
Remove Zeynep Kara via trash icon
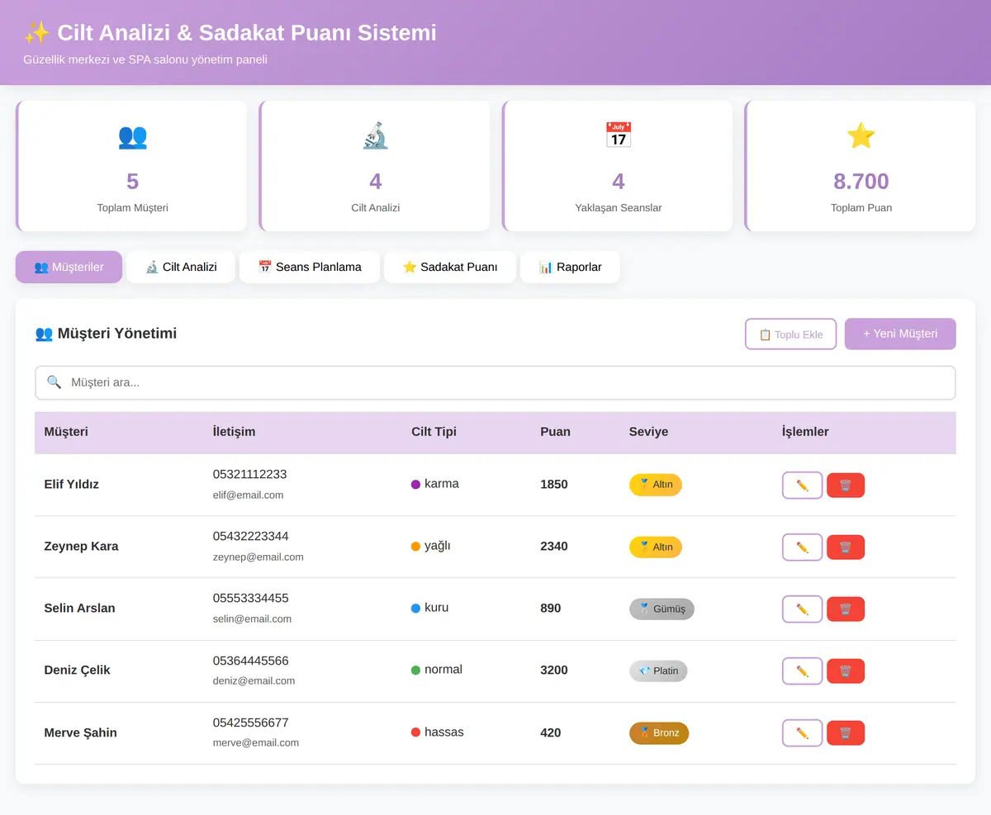[846, 547]
